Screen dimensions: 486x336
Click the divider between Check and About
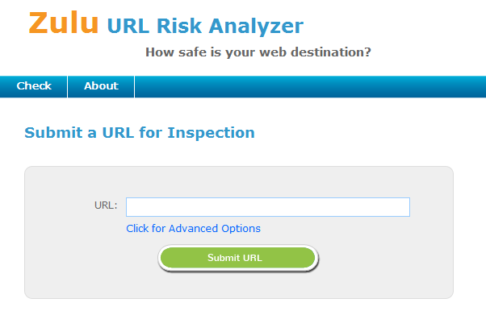point(67,86)
